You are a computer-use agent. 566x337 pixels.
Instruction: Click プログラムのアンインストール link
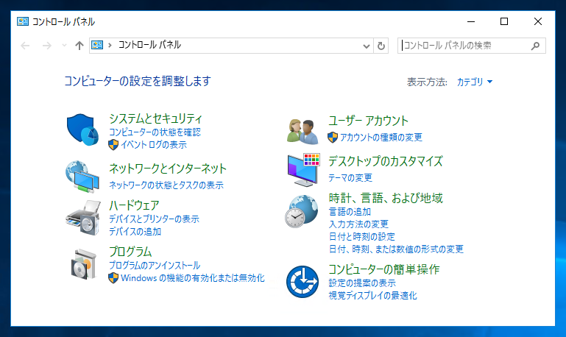[x=155, y=266]
